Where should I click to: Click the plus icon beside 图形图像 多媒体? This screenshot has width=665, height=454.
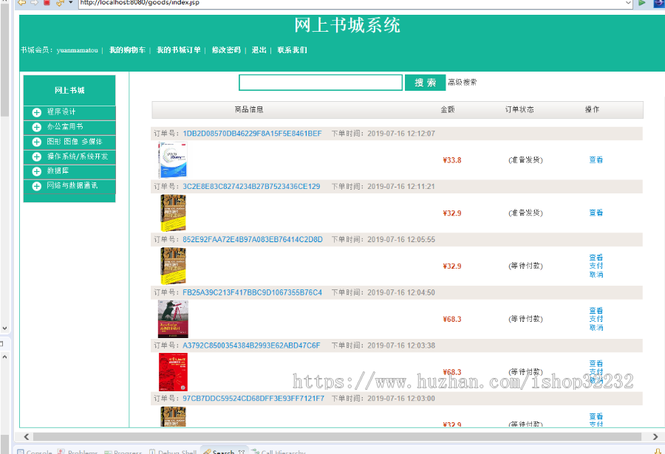pos(36,142)
